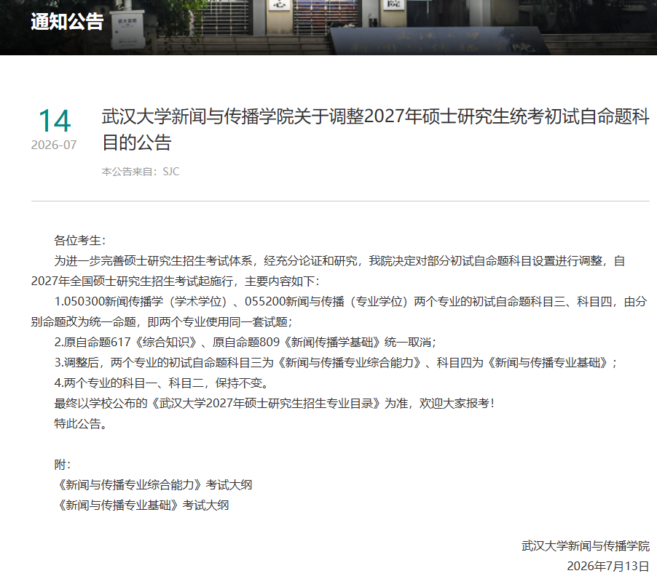Screen dimensions: 657x584
Task: Click the signature 武汉大学新闻与传播学院
Action: point(586,546)
